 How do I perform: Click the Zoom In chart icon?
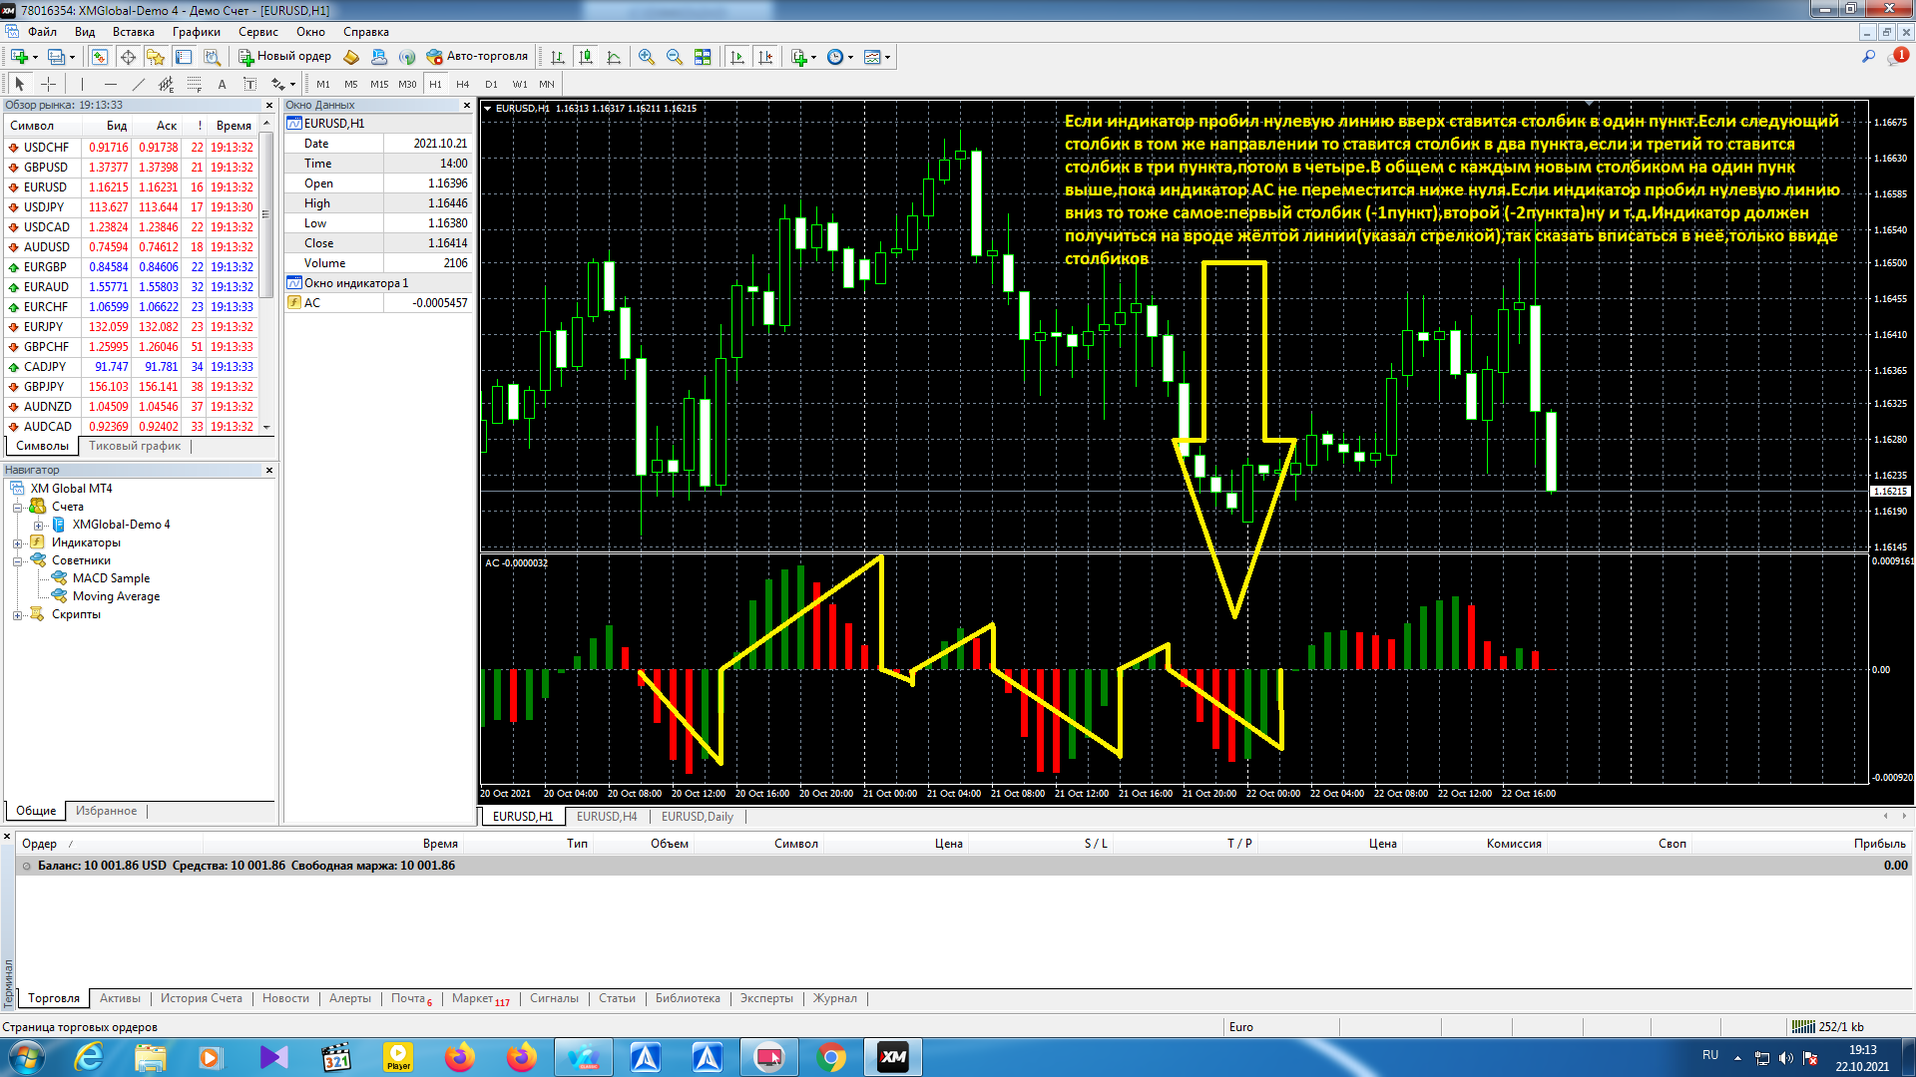647,57
